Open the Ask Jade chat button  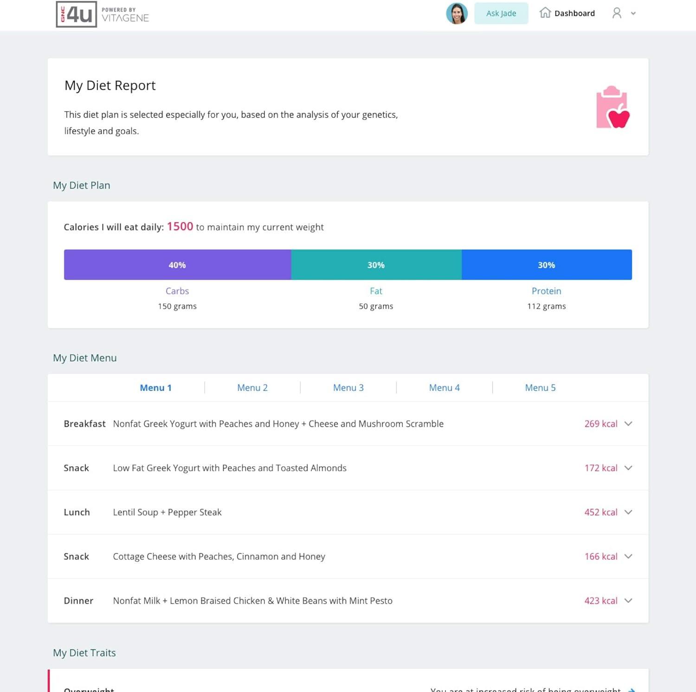(x=501, y=13)
